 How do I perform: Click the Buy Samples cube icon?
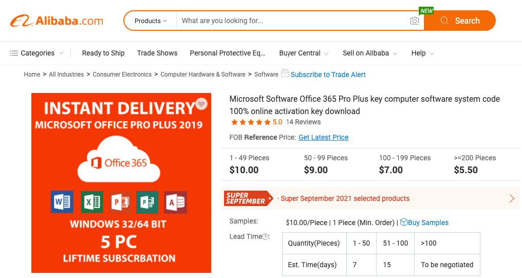(404, 222)
